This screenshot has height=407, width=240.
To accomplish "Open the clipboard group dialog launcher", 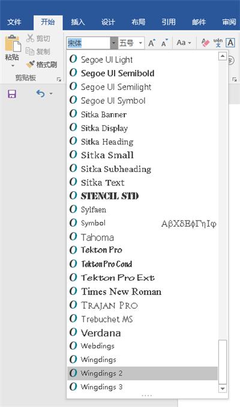I will (x=59, y=80).
